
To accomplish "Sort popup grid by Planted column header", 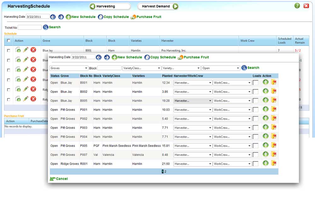I will [x=167, y=76].
